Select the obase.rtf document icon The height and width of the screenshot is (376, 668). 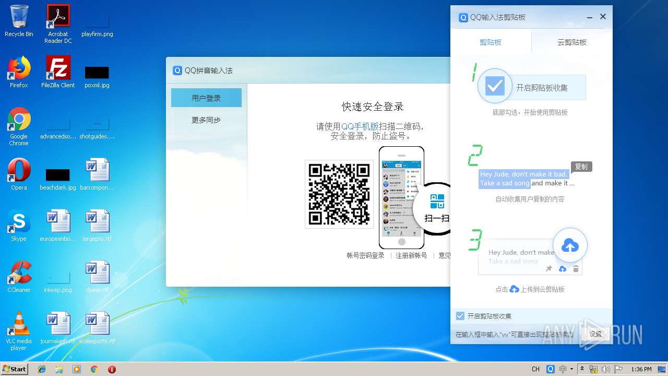[97, 277]
